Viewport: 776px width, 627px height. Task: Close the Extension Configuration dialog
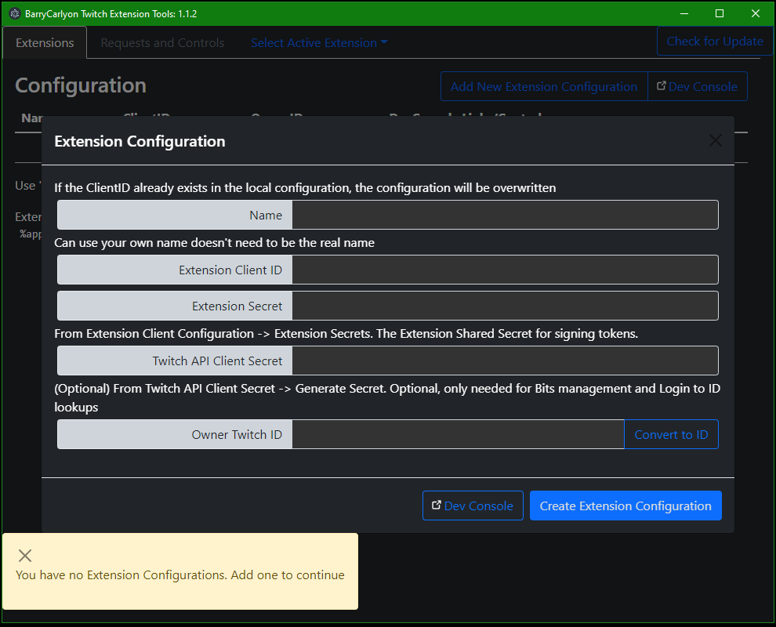pyautogui.click(x=715, y=140)
